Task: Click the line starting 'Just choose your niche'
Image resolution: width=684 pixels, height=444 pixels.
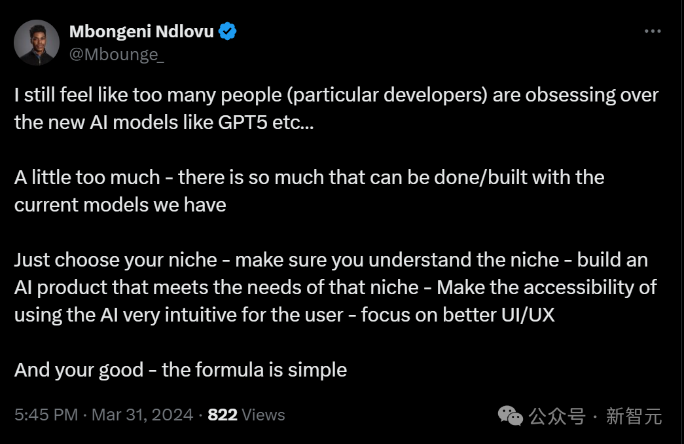Action: tap(331, 259)
